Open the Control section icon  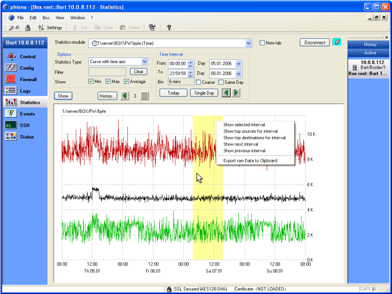pyautogui.click(x=11, y=56)
